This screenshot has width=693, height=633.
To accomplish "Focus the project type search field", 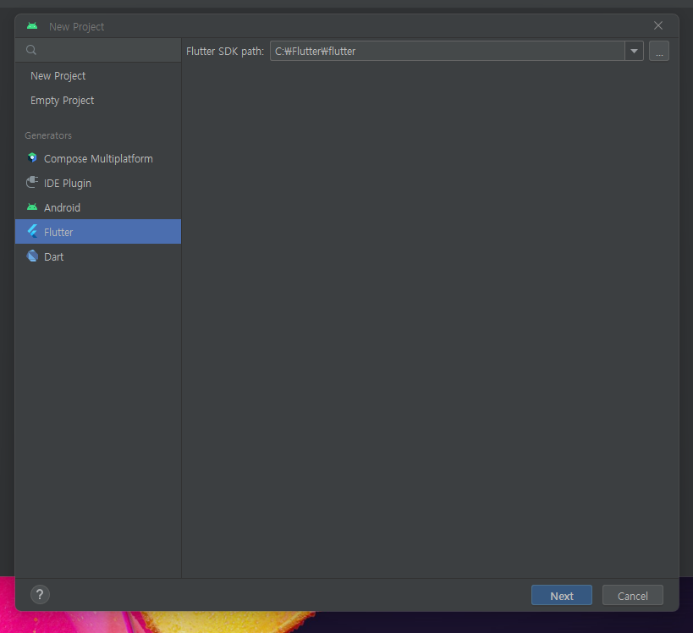I will (x=98, y=50).
